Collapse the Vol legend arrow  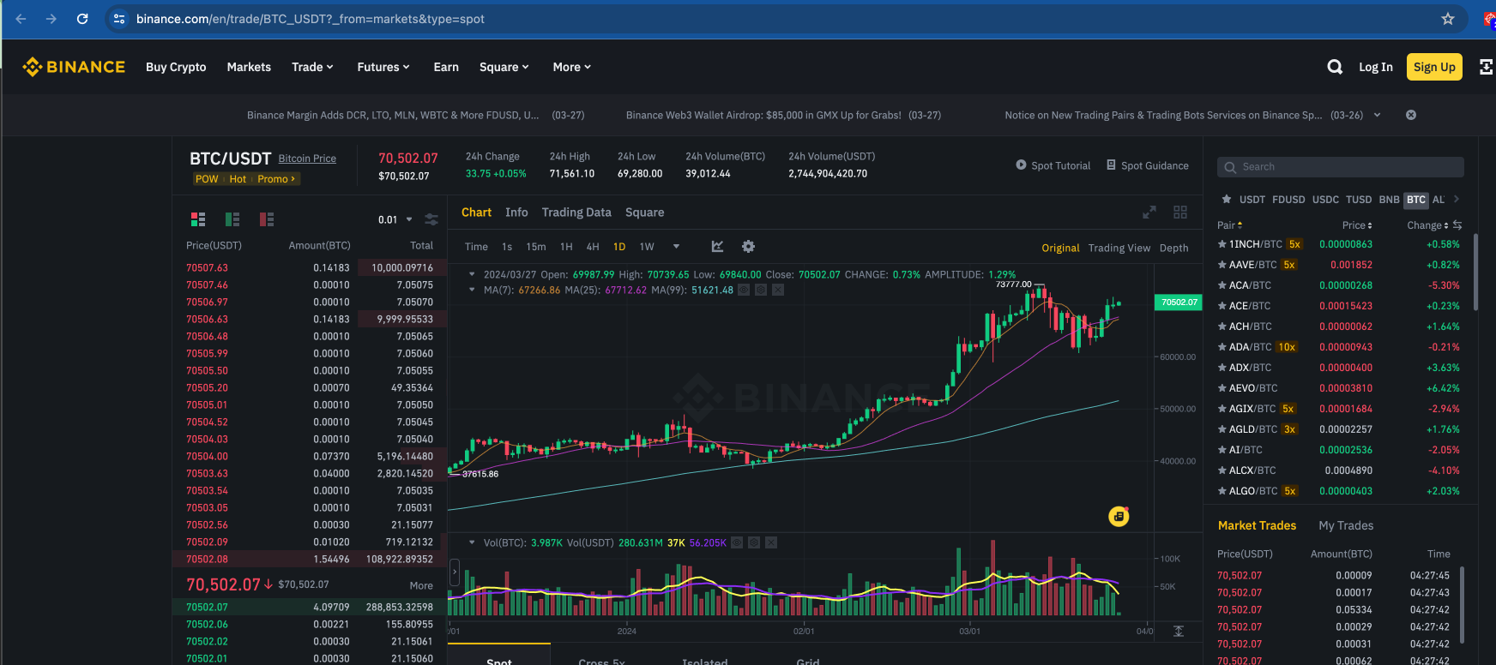click(472, 542)
